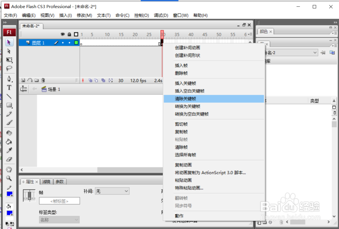
Task: Toggle lock dot for 图层 1
Action: [x=69, y=43]
